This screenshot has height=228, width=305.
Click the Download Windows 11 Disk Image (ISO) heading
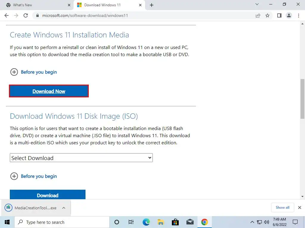tap(74, 116)
